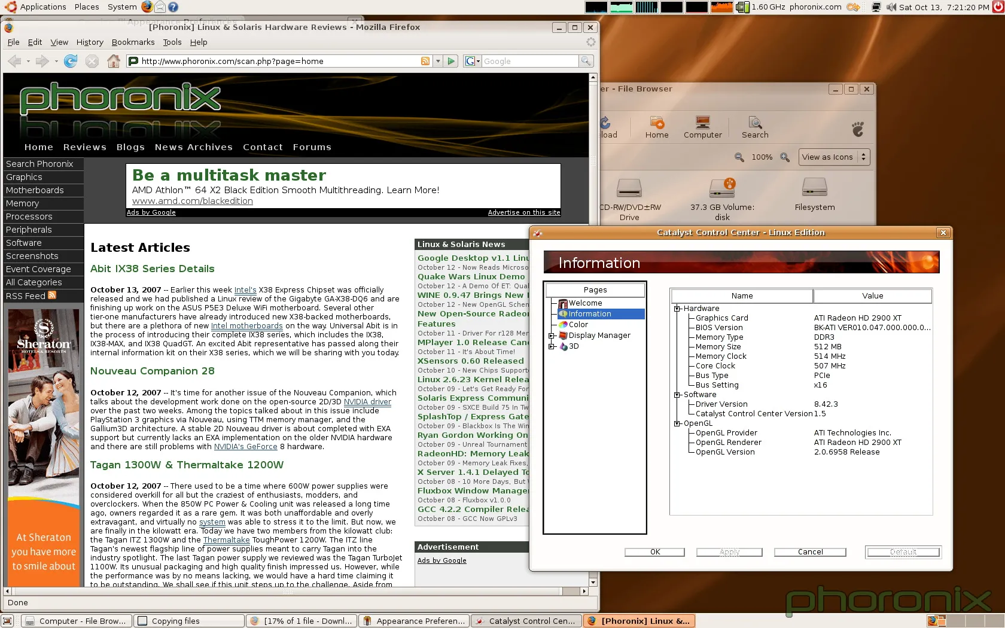Click the orange system monitor graph applet

(721, 7)
